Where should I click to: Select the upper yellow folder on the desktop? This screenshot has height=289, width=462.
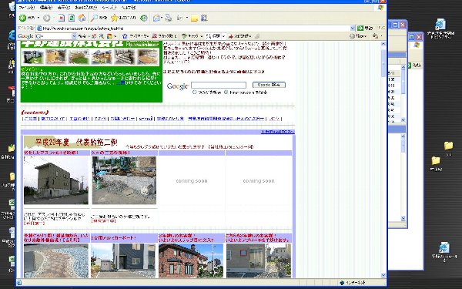(x=448, y=146)
